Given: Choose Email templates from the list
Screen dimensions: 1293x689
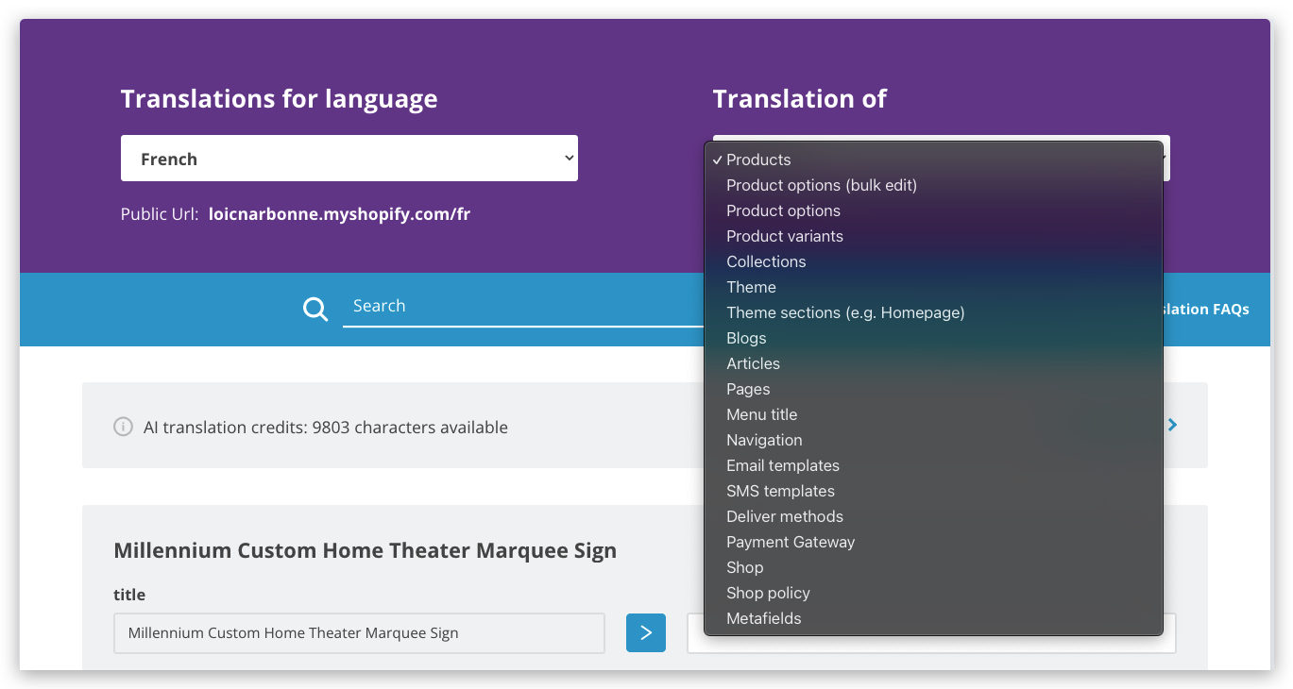Looking at the screenshot, I should 783,465.
